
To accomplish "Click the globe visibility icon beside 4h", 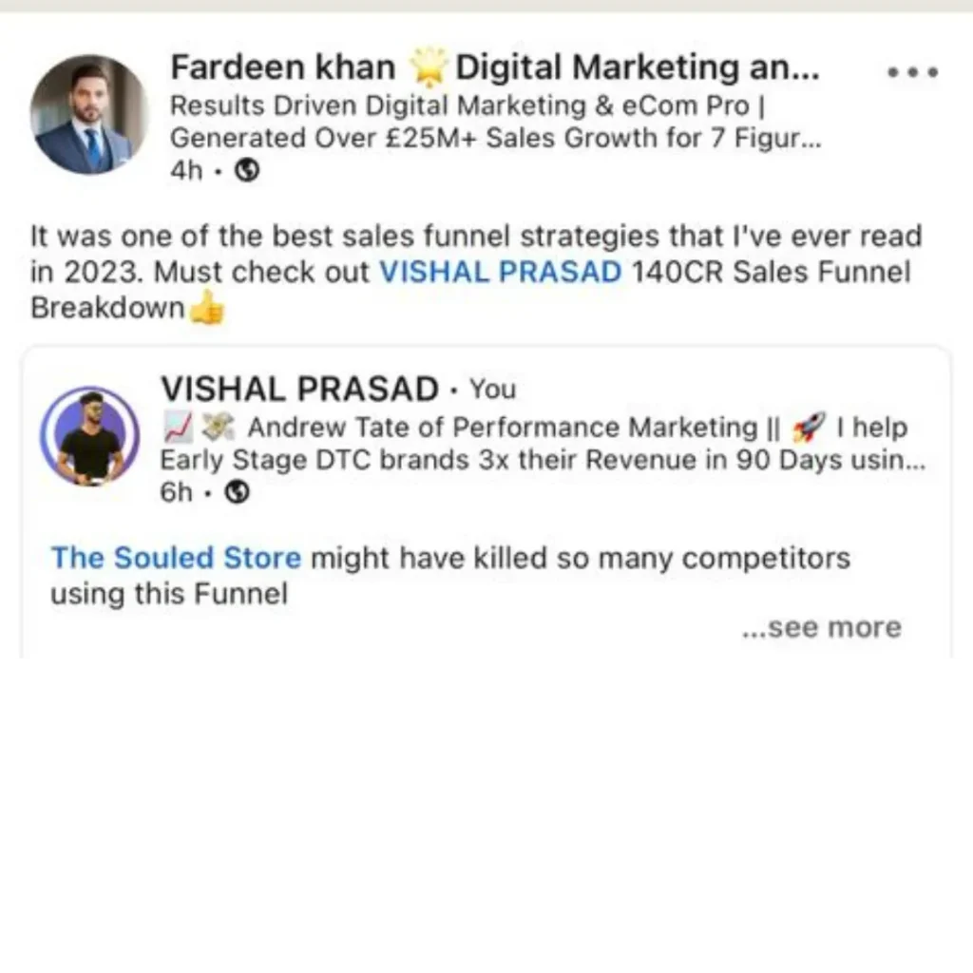I will pos(247,169).
